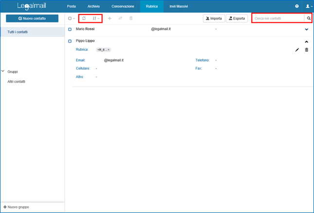
Task: Collapse the Gruppi section
Action: point(3,71)
